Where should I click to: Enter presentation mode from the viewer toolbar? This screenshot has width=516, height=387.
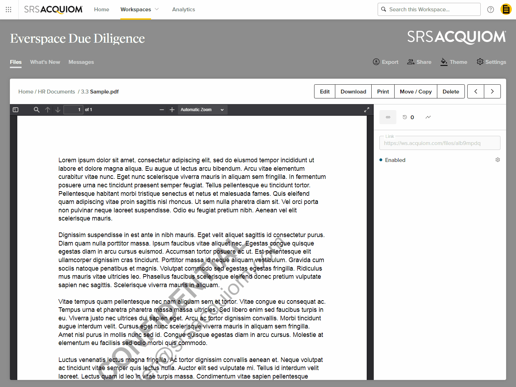tap(366, 109)
